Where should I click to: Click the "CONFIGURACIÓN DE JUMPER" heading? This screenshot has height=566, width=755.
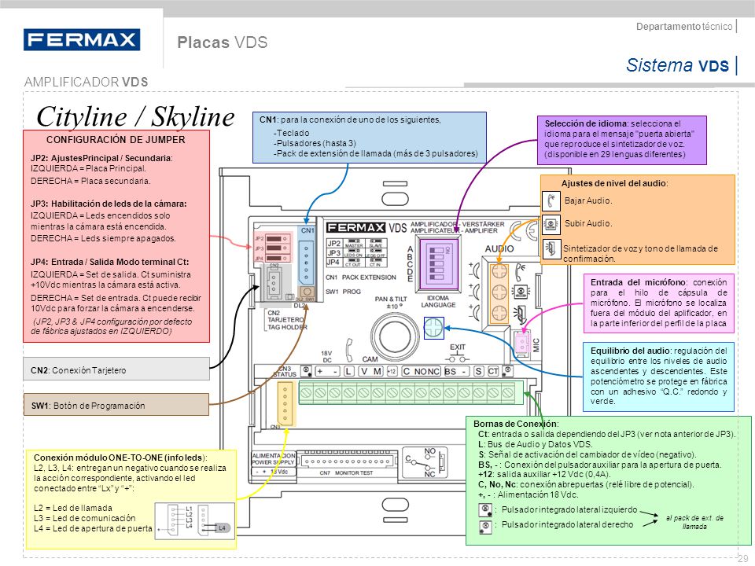pyautogui.click(x=116, y=140)
